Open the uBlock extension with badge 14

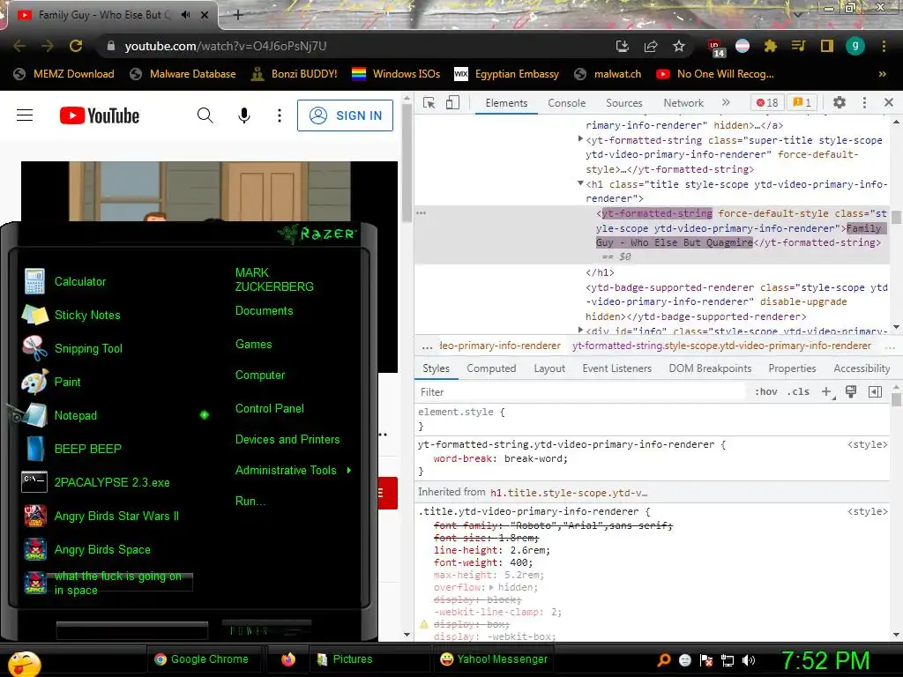pos(715,48)
